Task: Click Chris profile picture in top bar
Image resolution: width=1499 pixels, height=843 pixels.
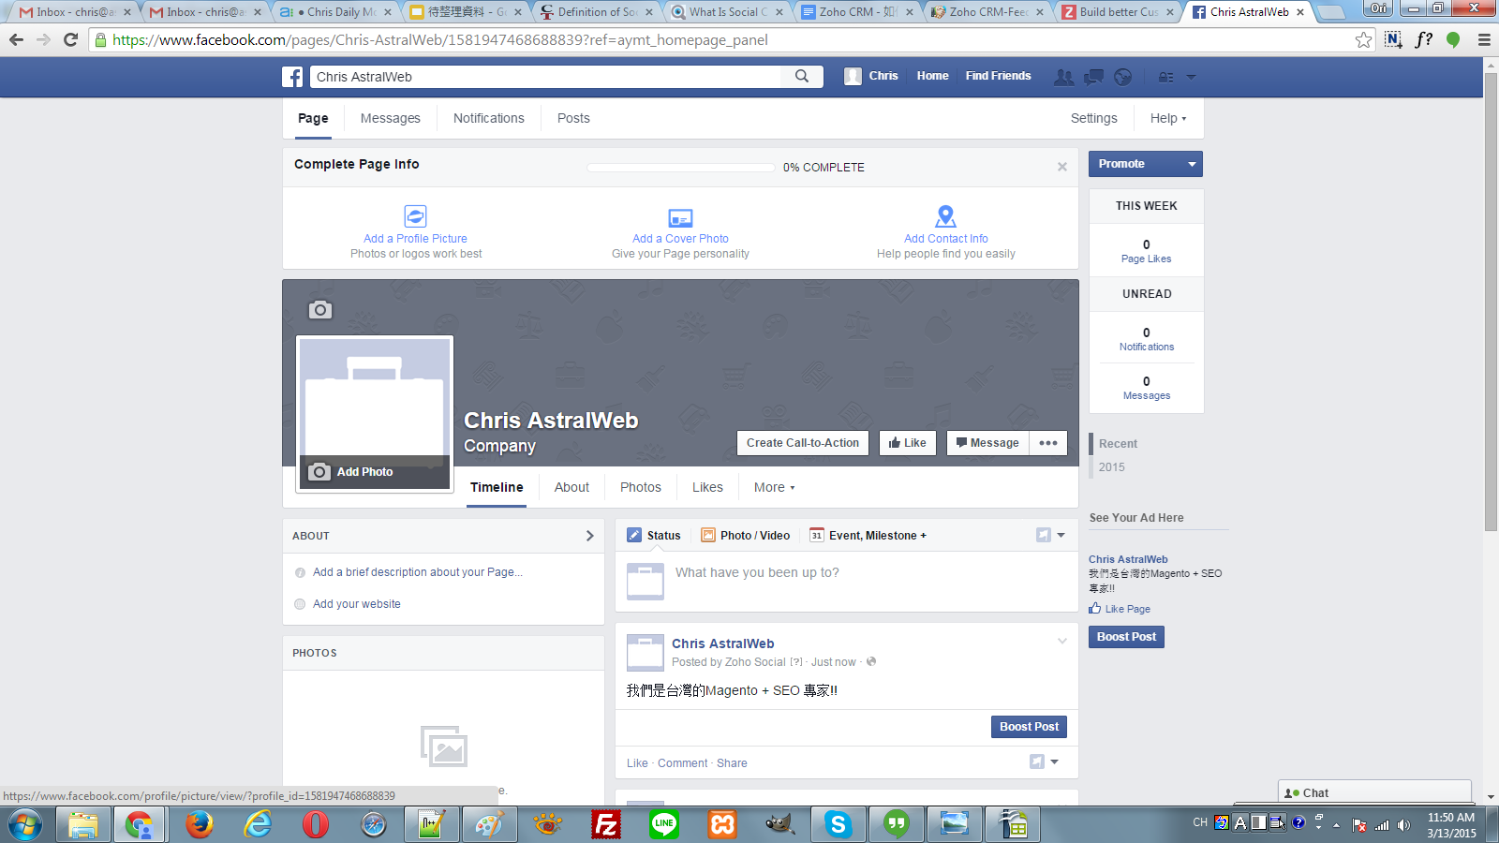Action: pyautogui.click(x=853, y=77)
